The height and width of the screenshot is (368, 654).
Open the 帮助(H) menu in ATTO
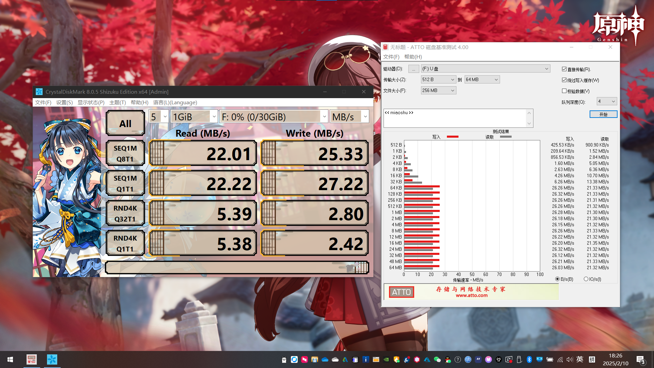(413, 57)
